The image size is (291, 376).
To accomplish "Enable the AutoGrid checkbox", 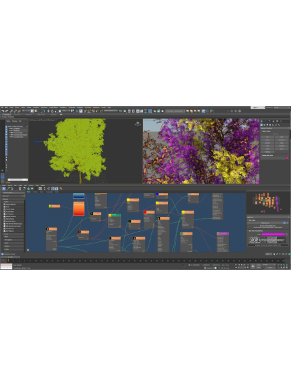I will click(x=271, y=134).
